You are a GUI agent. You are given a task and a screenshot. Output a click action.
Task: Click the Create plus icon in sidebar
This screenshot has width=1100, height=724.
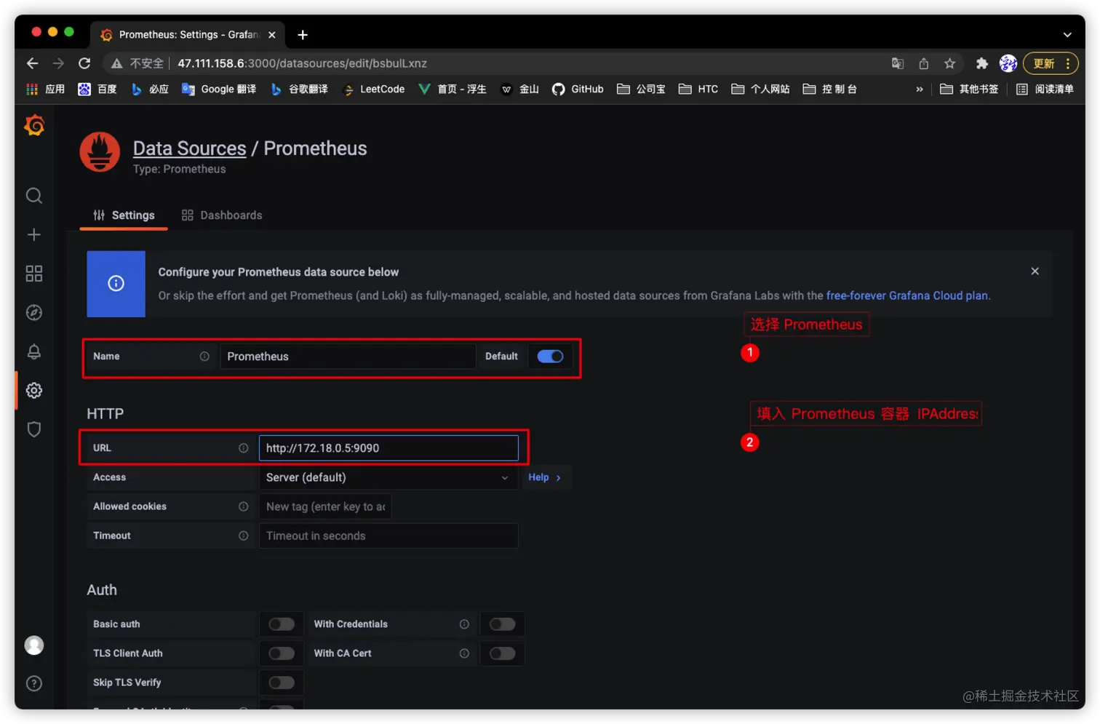(x=34, y=234)
